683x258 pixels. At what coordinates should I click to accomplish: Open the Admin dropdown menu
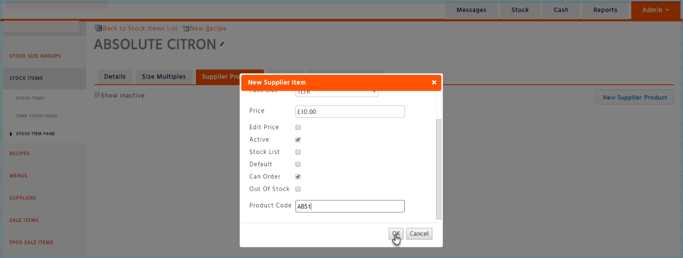point(655,10)
